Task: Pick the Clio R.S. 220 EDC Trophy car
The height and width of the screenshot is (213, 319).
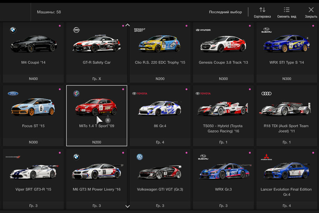Action: tap(160, 44)
